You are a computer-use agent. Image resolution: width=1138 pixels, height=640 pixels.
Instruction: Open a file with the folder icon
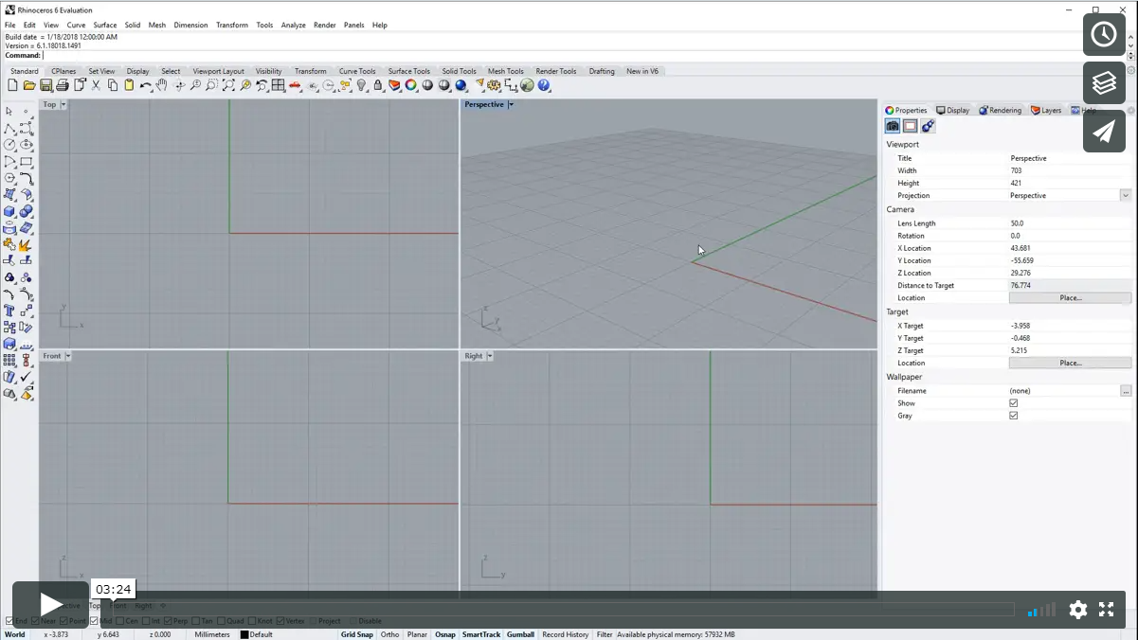click(x=29, y=85)
